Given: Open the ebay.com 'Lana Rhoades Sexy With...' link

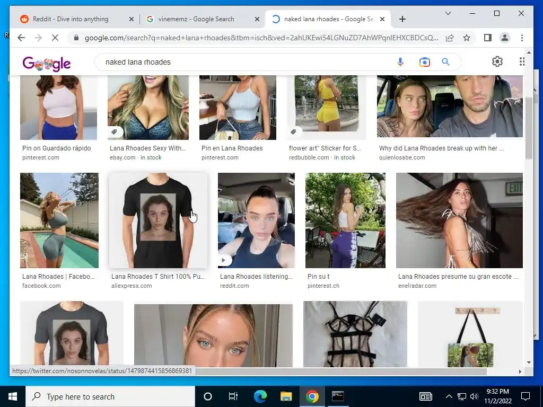Looking at the screenshot, I should pyautogui.click(x=147, y=148).
